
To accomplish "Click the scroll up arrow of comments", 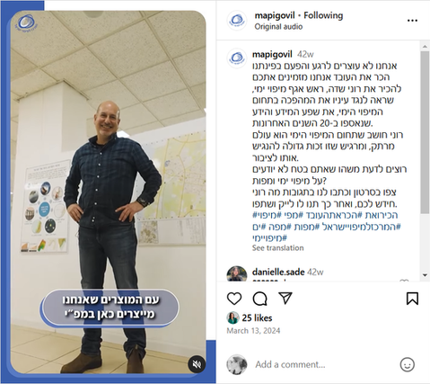I will [x=425, y=47].
